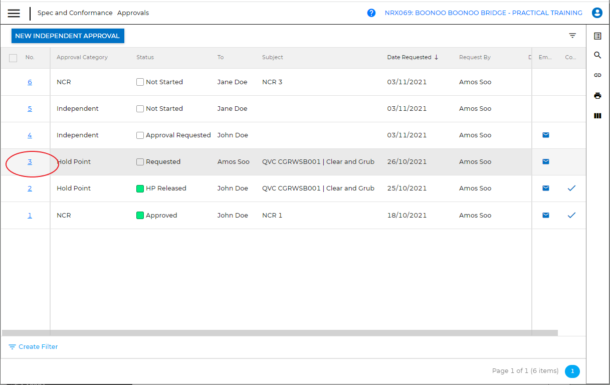Open the column chooser icon in sidebar
This screenshot has height=385, width=610.
click(x=597, y=116)
